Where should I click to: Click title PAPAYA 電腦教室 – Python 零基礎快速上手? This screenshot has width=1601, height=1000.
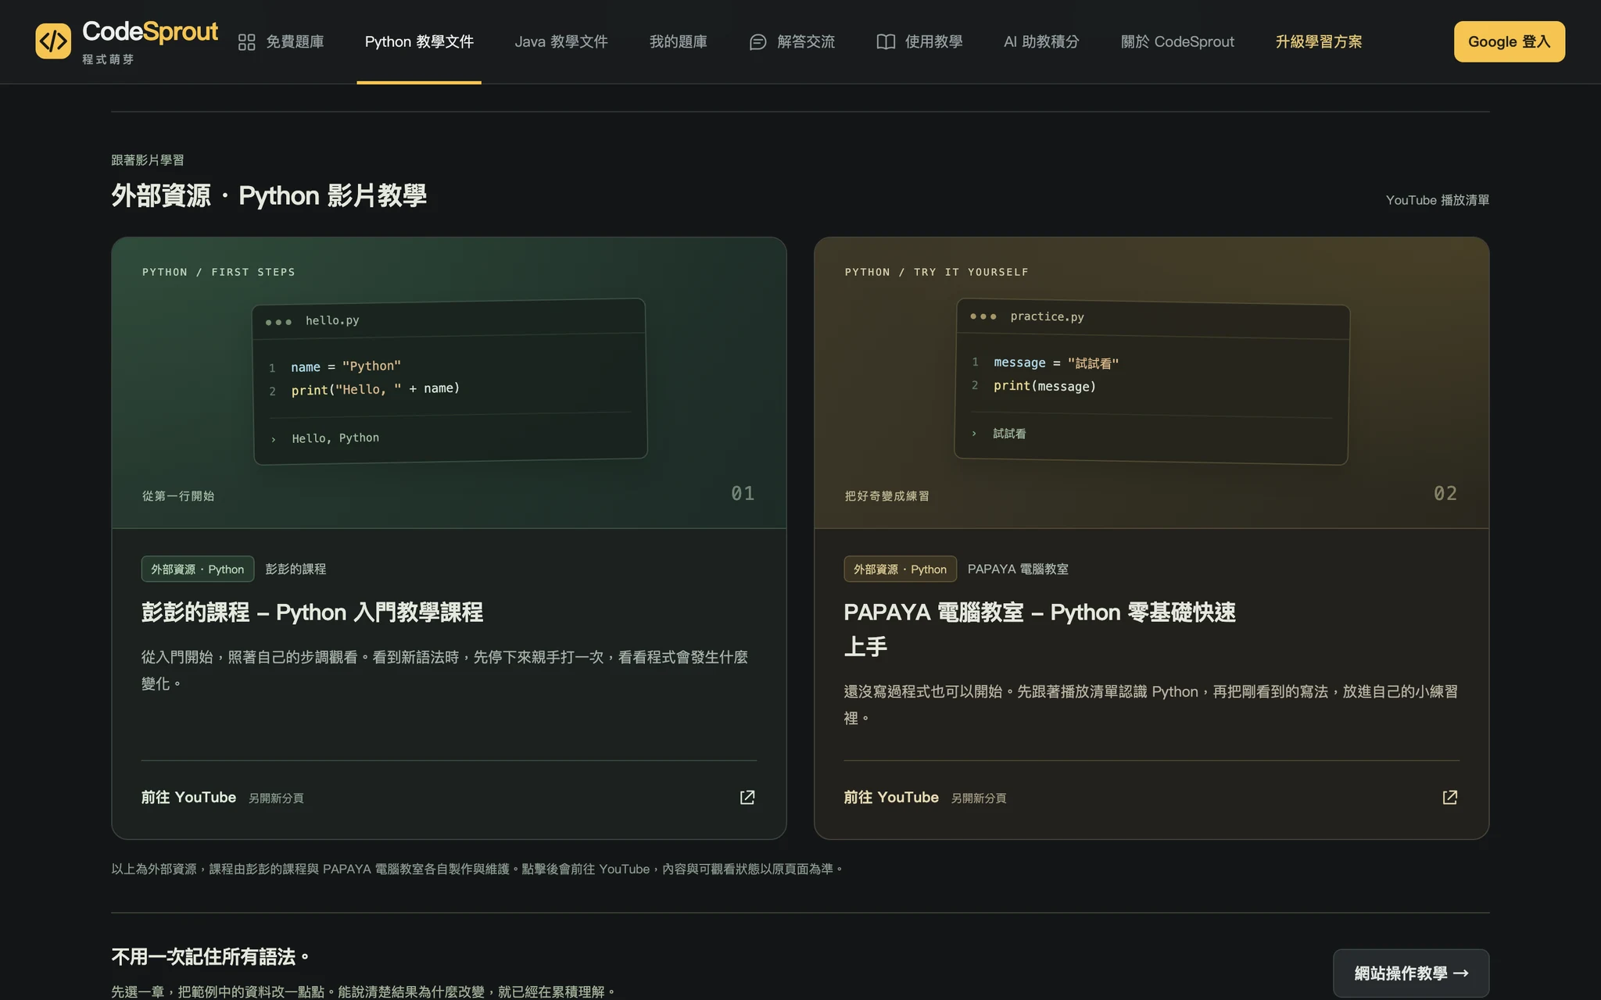(1040, 630)
